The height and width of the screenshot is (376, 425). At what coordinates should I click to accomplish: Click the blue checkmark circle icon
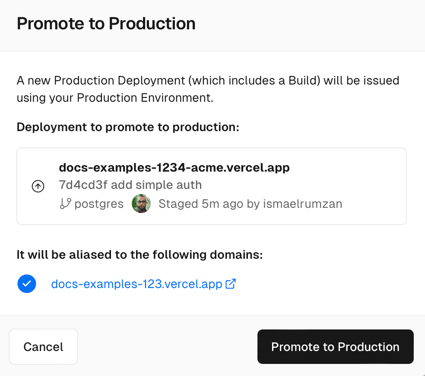tap(27, 284)
